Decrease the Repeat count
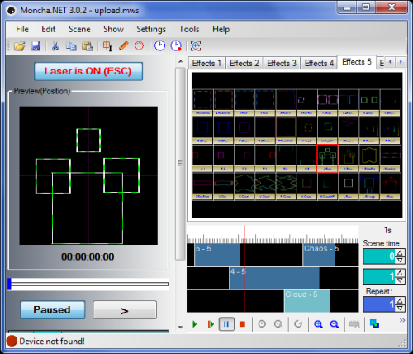 (400, 308)
